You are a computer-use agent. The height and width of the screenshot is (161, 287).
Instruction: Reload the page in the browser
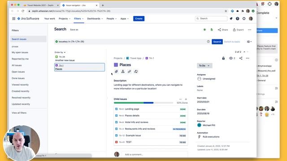tap(23, 11)
